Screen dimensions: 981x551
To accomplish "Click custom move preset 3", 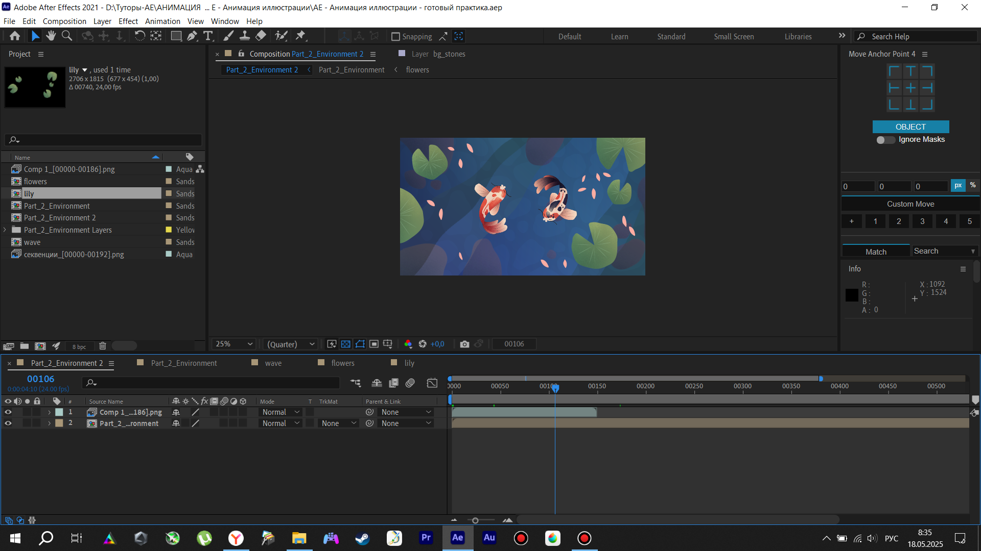I will [922, 221].
